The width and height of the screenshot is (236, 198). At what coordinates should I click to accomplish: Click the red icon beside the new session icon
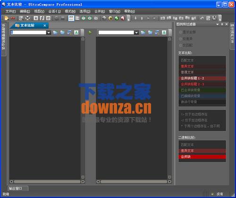click(13, 18)
